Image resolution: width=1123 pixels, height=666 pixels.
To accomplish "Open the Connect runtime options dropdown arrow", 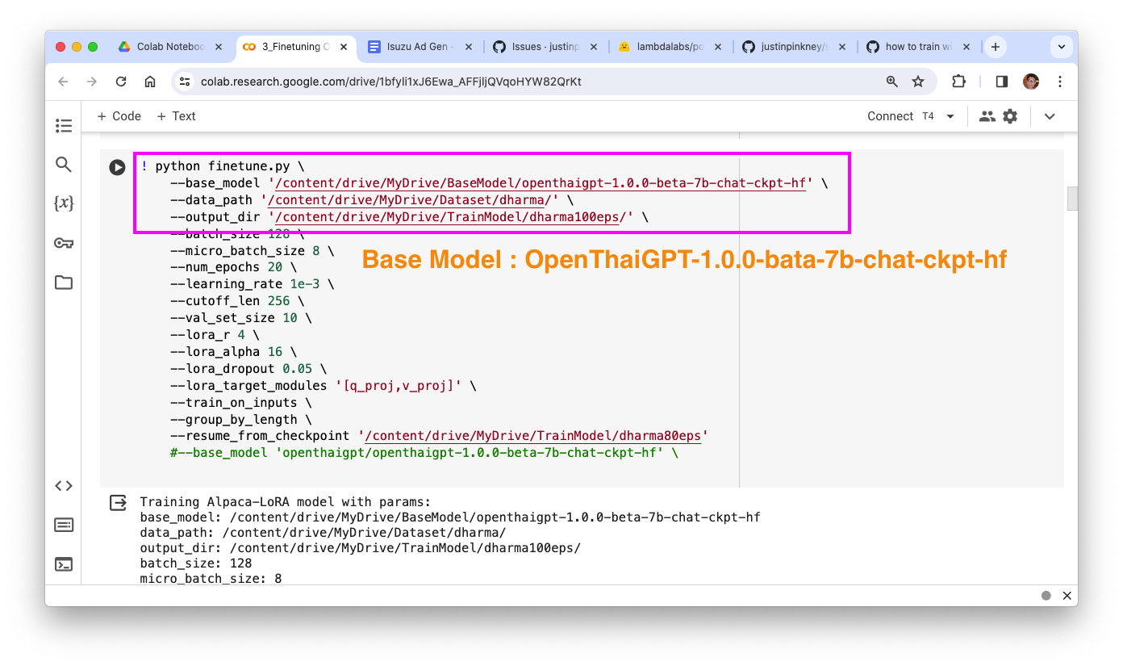I will (950, 116).
